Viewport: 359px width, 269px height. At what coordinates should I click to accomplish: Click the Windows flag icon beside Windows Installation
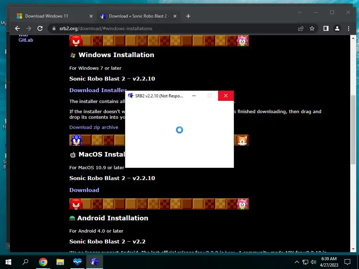(x=73, y=55)
